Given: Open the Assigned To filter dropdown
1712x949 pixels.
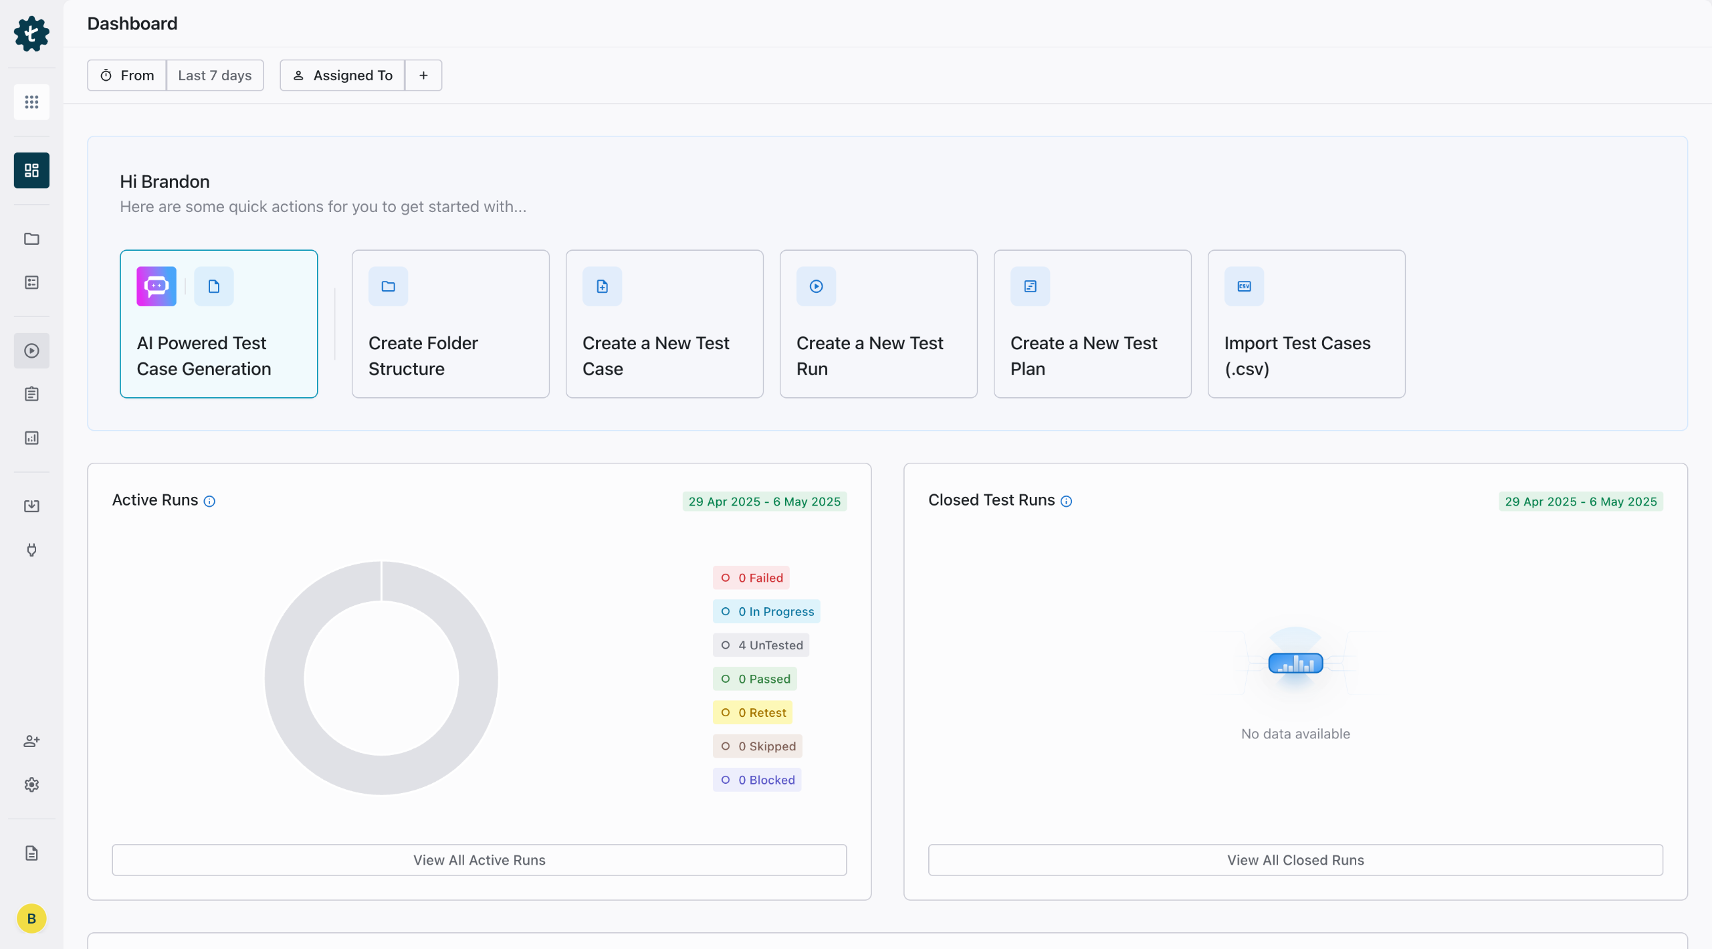Looking at the screenshot, I should [x=342, y=76].
